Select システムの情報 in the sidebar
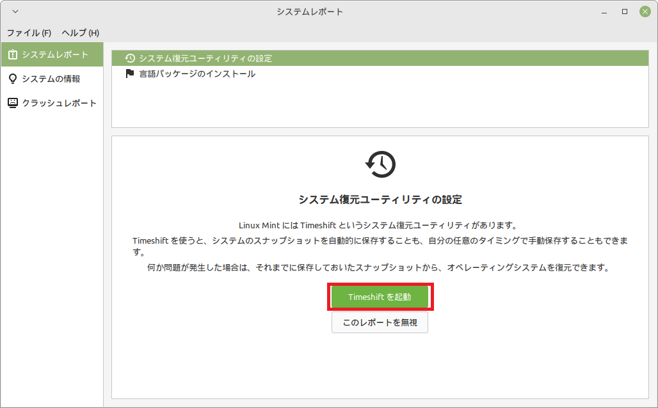658x408 pixels. pos(52,79)
